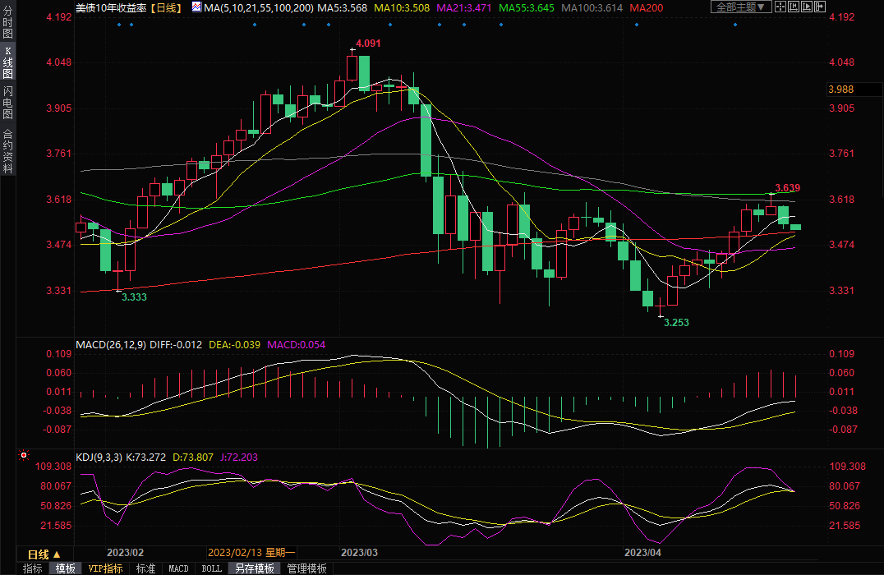The image size is (884, 575).
Task: Select K线图 in the left sidebar
Action: pos(8,62)
